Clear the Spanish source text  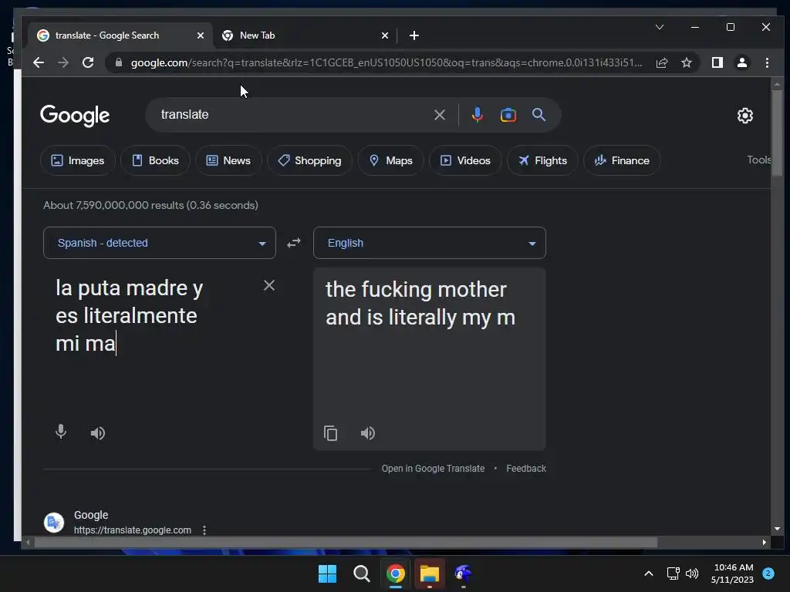click(x=269, y=285)
